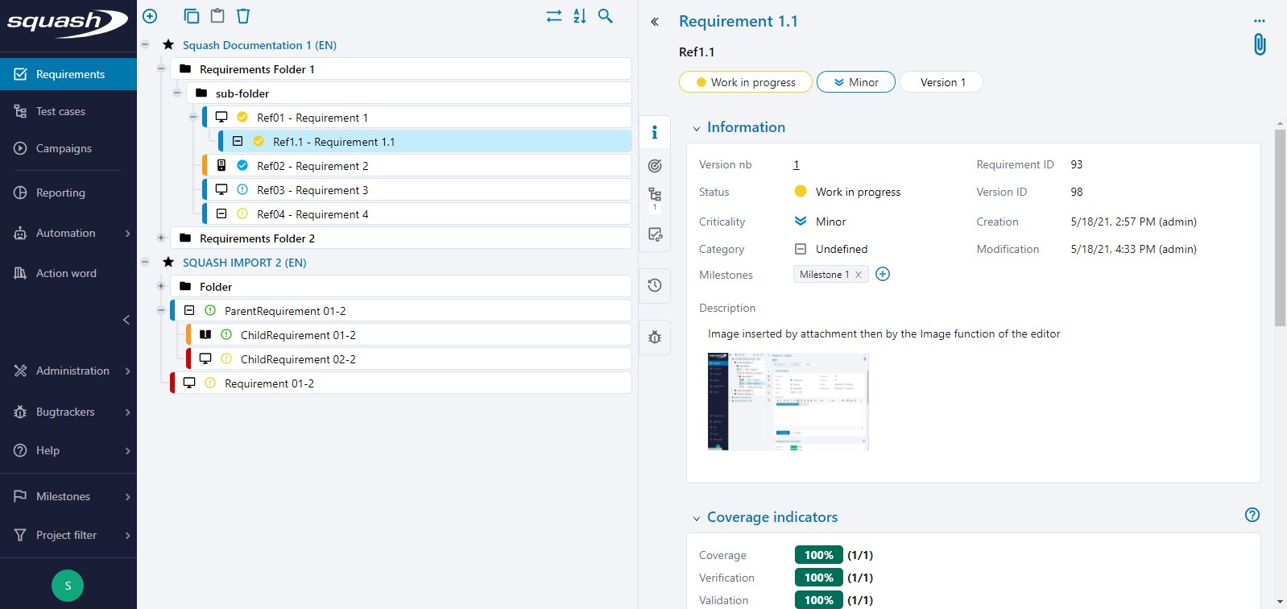Click the sort order icon

point(580,16)
